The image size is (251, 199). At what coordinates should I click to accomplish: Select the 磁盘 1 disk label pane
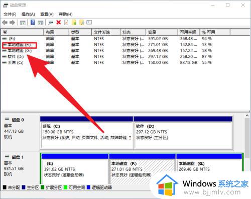(21, 167)
